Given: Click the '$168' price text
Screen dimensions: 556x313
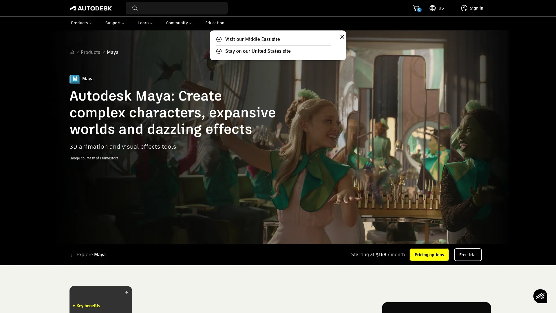Looking at the screenshot, I should (x=381, y=254).
